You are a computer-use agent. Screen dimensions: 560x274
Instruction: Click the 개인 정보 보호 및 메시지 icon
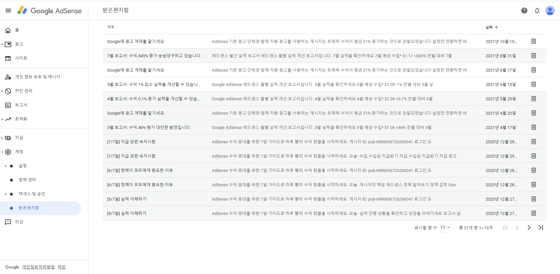8,77
